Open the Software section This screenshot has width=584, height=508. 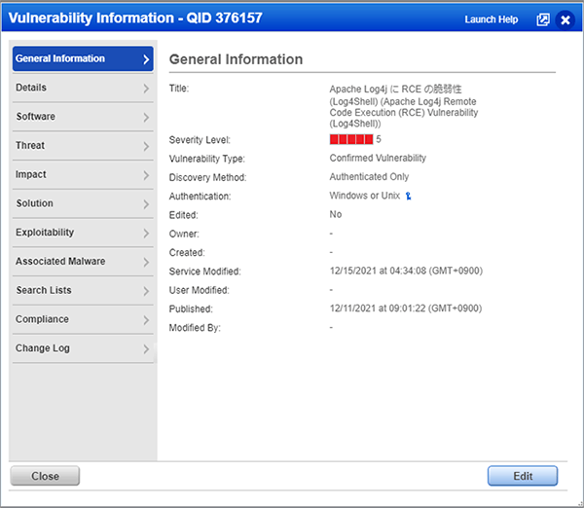83,117
